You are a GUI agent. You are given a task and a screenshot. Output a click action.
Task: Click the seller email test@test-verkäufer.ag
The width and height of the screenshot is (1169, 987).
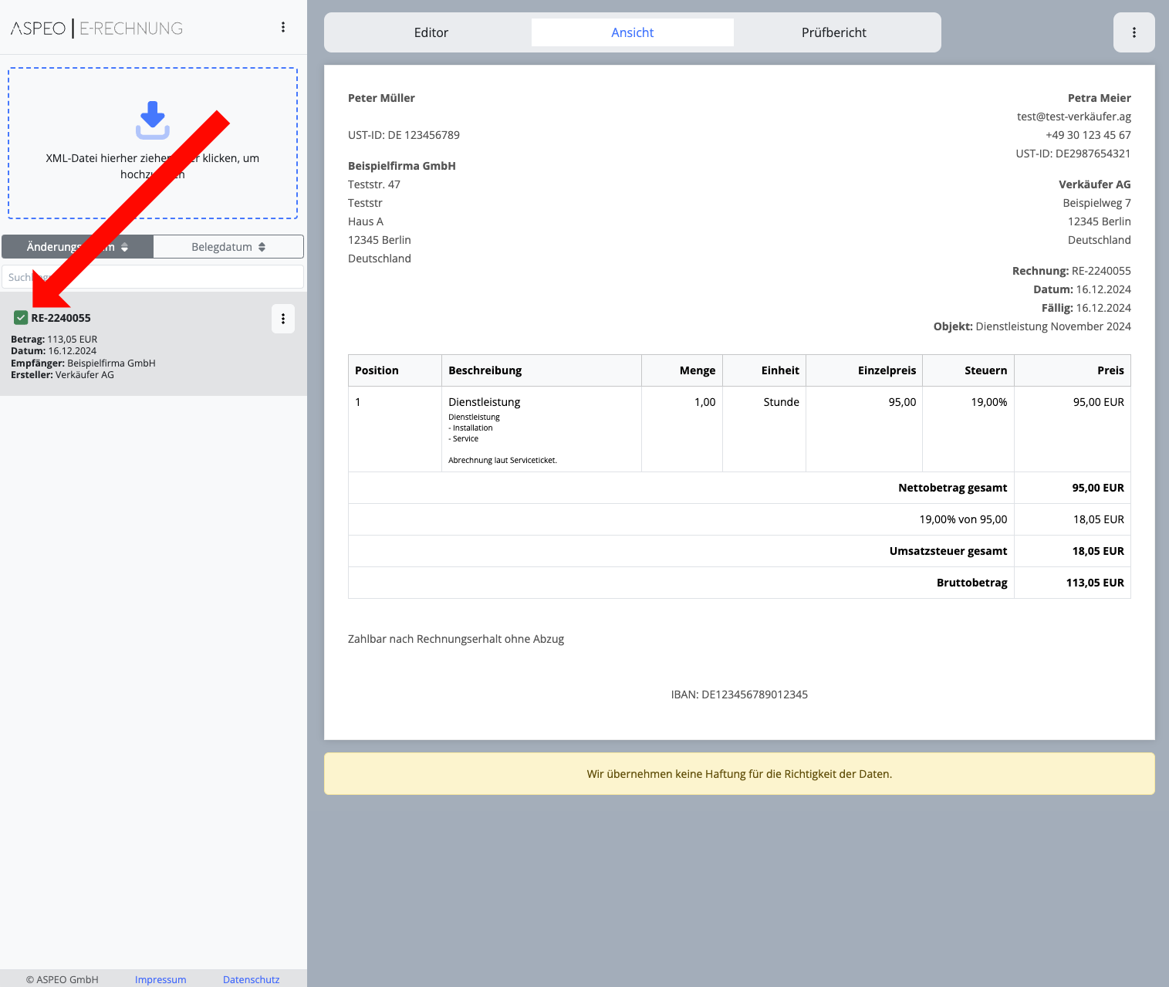[x=1073, y=117]
